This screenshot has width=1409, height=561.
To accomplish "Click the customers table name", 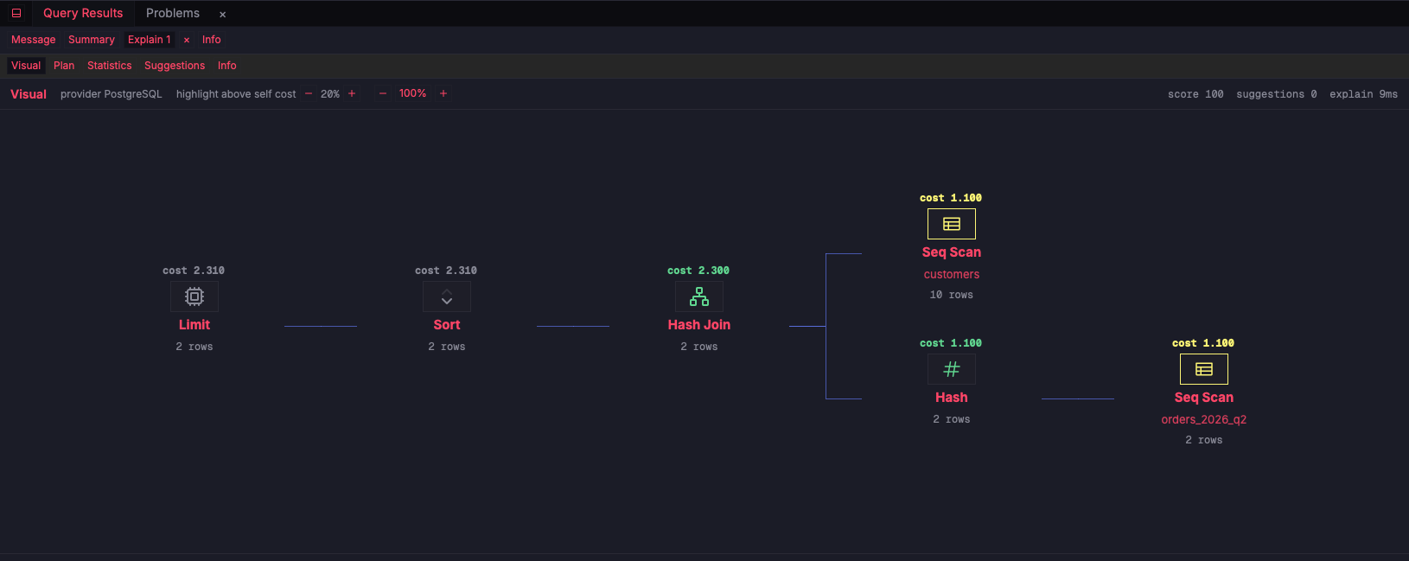I will pos(952,274).
